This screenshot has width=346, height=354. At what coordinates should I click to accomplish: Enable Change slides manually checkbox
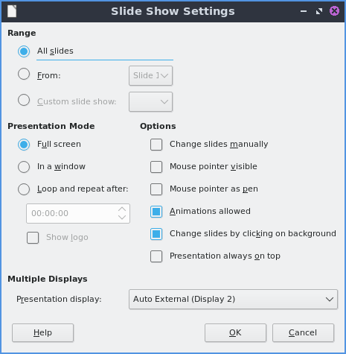pyautogui.click(x=156, y=145)
